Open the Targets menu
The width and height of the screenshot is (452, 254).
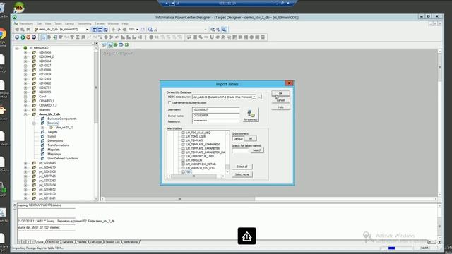coord(100,23)
